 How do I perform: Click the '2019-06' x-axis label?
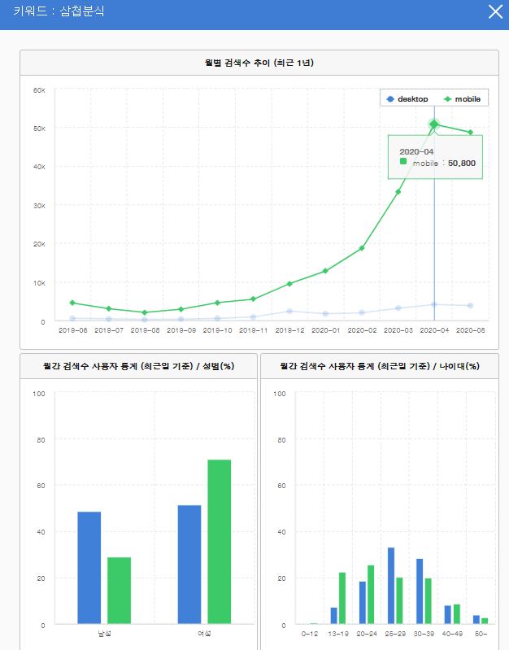pos(72,330)
